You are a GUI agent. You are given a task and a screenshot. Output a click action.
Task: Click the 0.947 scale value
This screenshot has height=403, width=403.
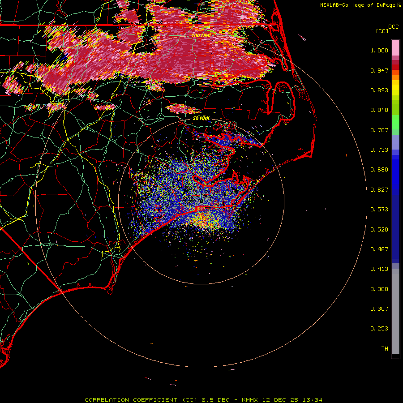click(x=379, y=71)
